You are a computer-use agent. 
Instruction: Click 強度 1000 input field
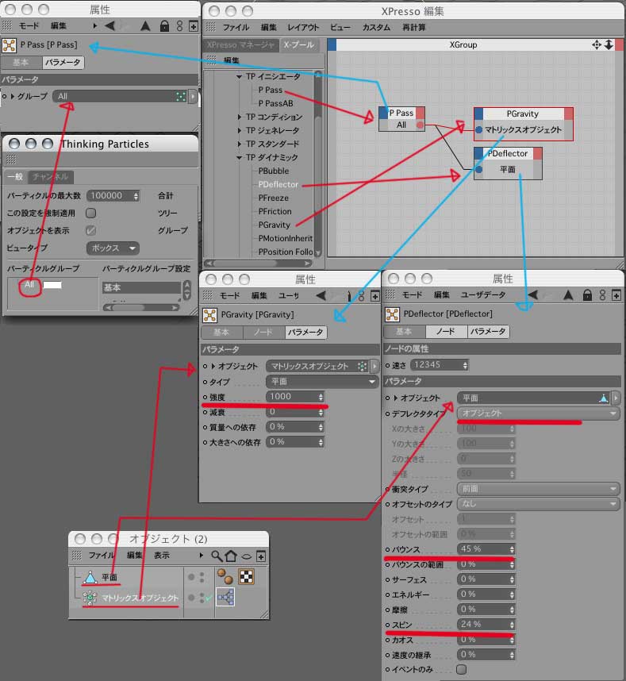point(294,397)
